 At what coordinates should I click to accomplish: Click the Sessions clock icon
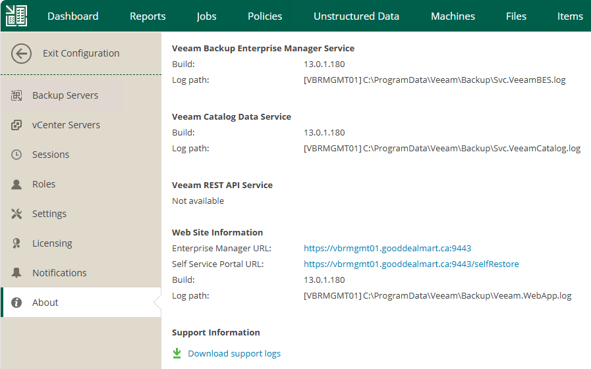point(17,155)
